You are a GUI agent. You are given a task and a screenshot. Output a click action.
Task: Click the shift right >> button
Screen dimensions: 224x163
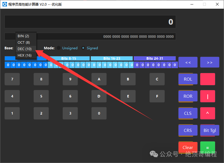[209, 62]
